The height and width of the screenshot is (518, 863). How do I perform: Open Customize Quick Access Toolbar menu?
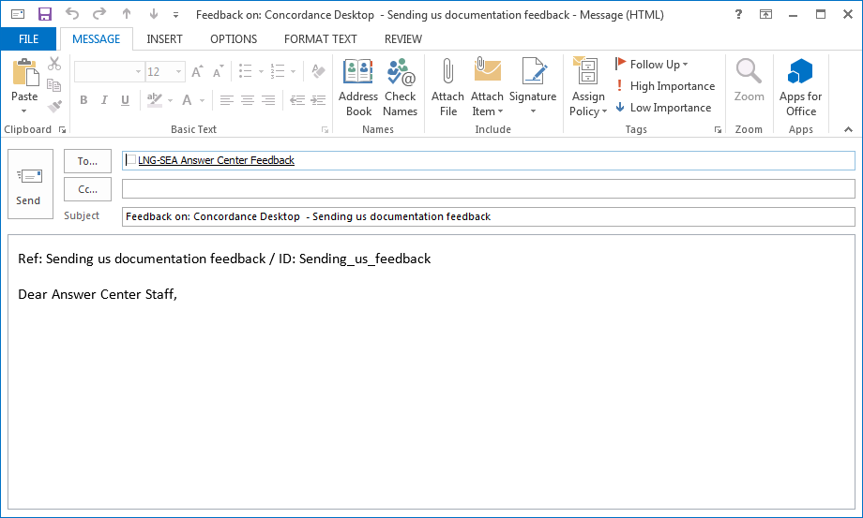coord(175,15)
